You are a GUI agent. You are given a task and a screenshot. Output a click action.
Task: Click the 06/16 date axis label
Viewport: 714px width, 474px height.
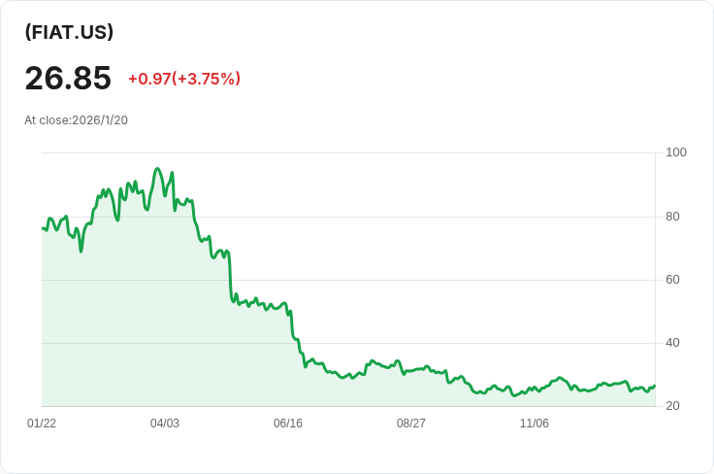(x=288, y=423)
